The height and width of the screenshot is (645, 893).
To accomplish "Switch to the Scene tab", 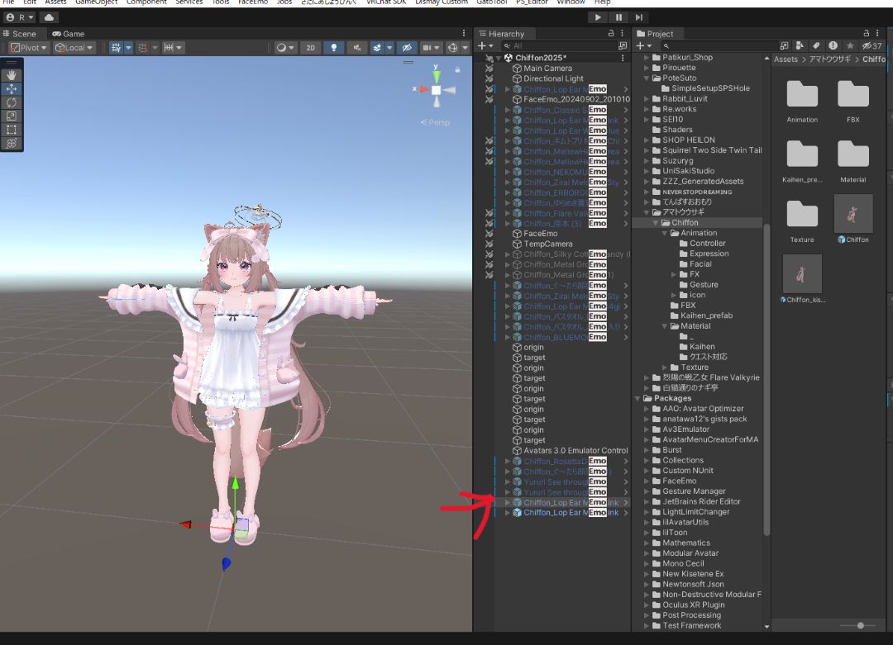I will pos(19,34).
